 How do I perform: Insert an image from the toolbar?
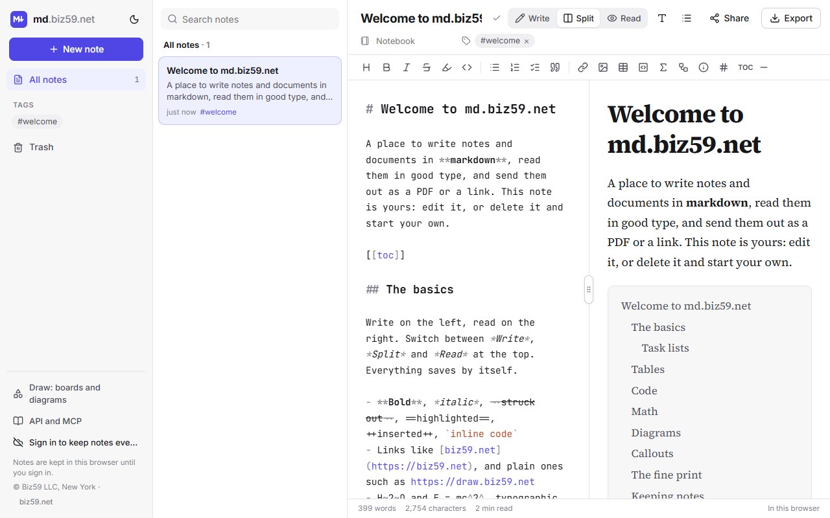click(x=603, y=67)
